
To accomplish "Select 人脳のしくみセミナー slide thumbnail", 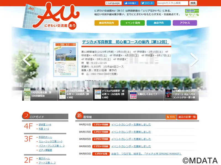I will [146, 94].
